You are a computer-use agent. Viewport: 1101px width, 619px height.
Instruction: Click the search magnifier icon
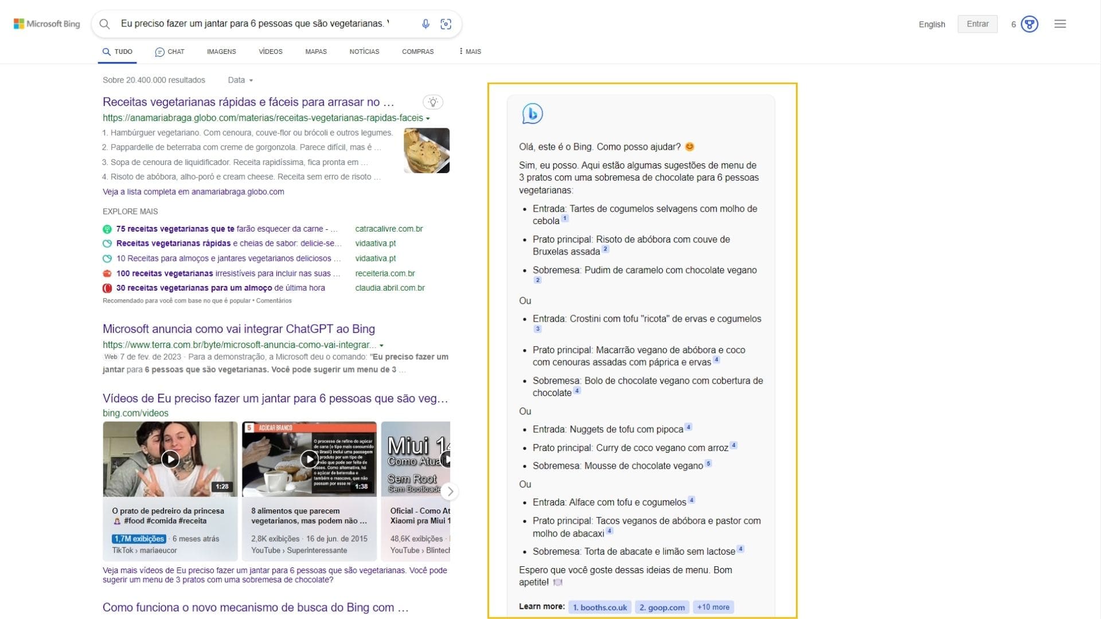tap(104, 23)
